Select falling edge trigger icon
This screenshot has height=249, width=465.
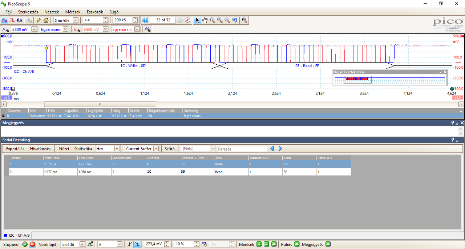(x=137, y=244)
